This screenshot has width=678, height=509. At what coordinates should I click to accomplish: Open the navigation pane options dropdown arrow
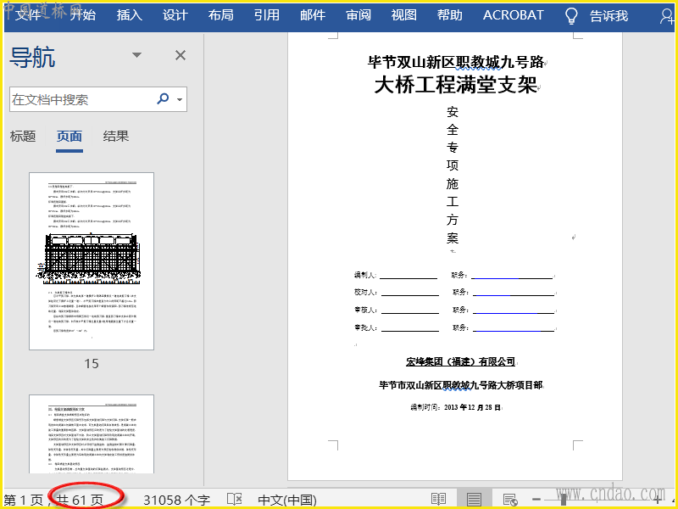pyautogui.click(x=136, y=55)
